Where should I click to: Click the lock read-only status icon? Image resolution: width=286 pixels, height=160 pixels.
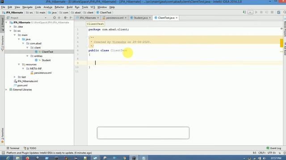pos(280,153)
